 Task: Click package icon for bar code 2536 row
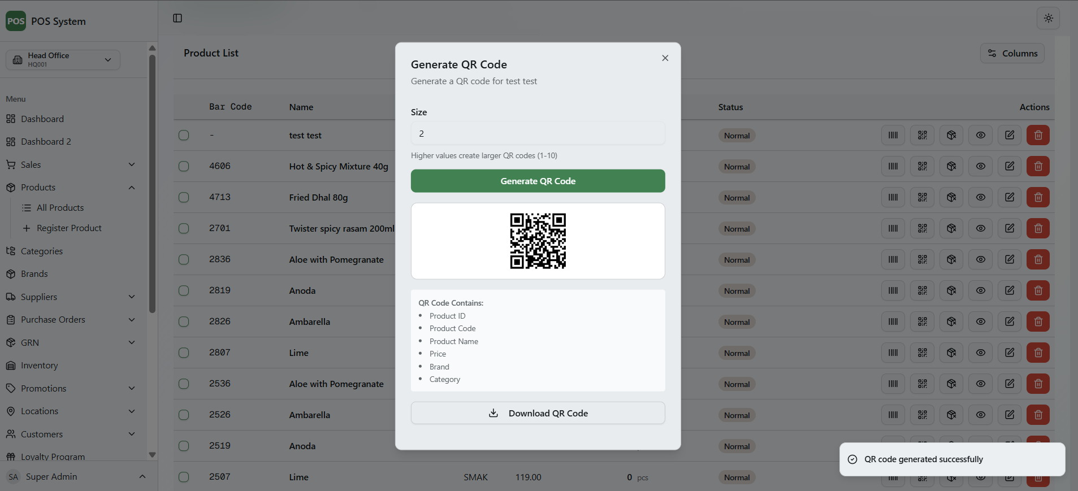[951, 384]
